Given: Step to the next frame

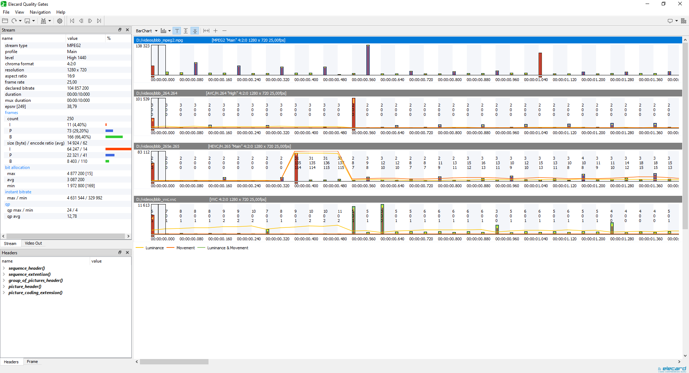Looking at the screenshot, I should [x=90, y=21].
